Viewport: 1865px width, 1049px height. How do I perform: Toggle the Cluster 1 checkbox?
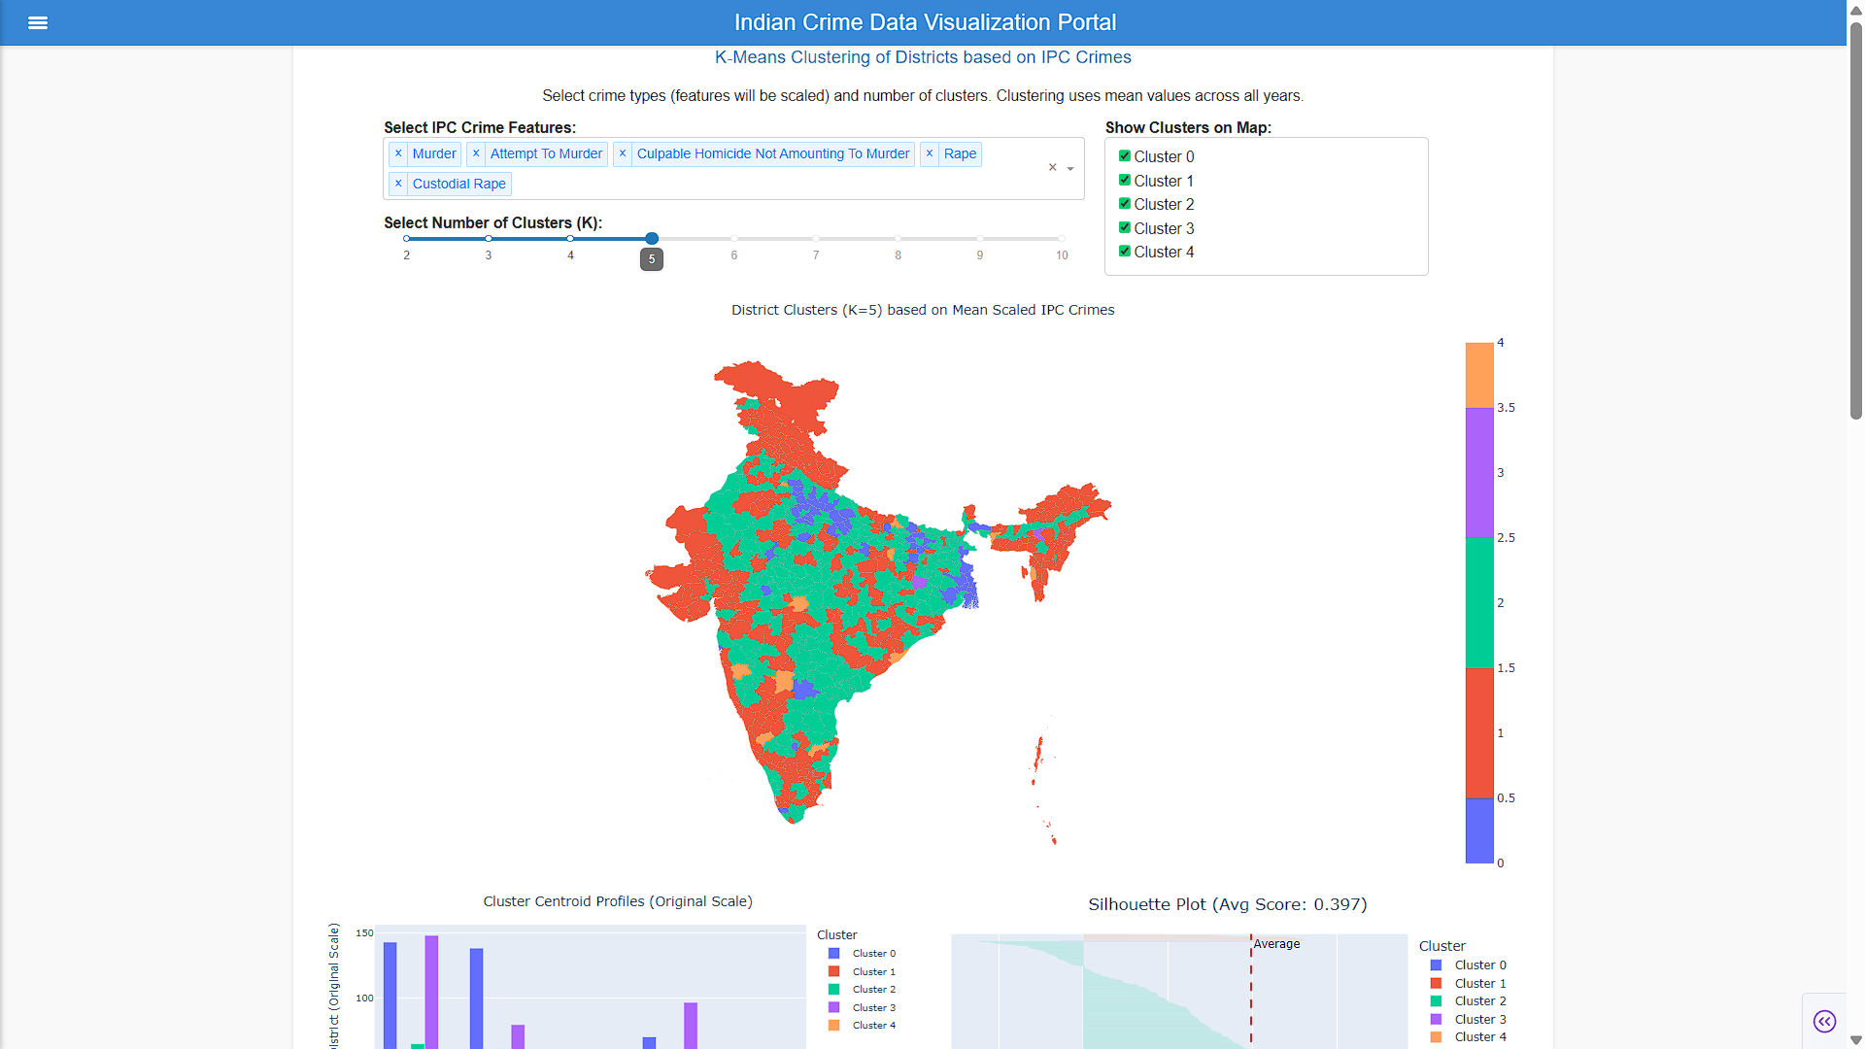(1125, 181)
